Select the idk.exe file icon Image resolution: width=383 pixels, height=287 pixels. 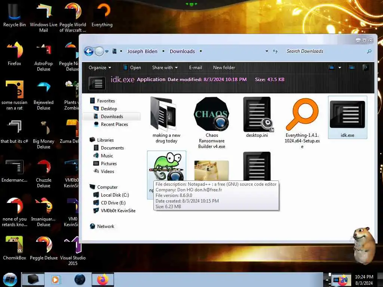(x=347, y=117)
